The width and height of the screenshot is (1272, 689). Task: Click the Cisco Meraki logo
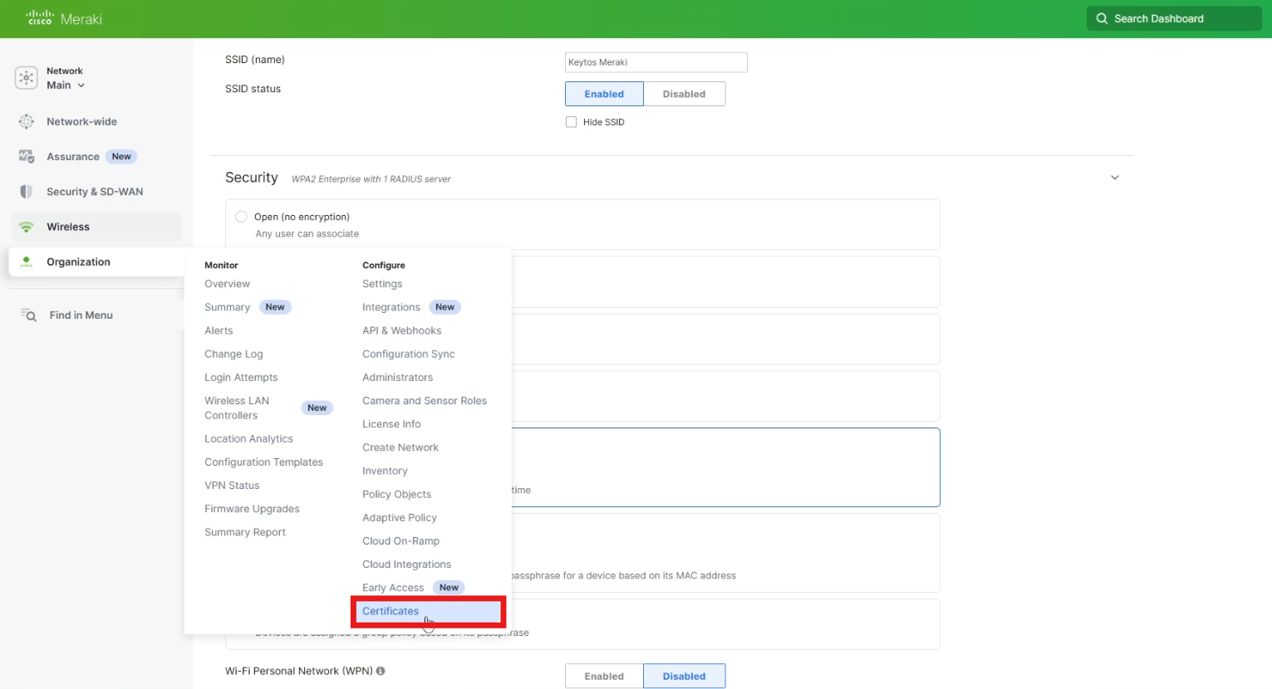click(x=64, y=18)
